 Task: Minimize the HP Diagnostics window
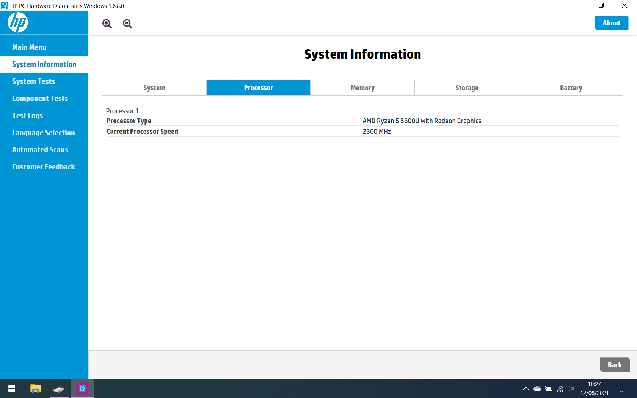click(x=579, y=5)
